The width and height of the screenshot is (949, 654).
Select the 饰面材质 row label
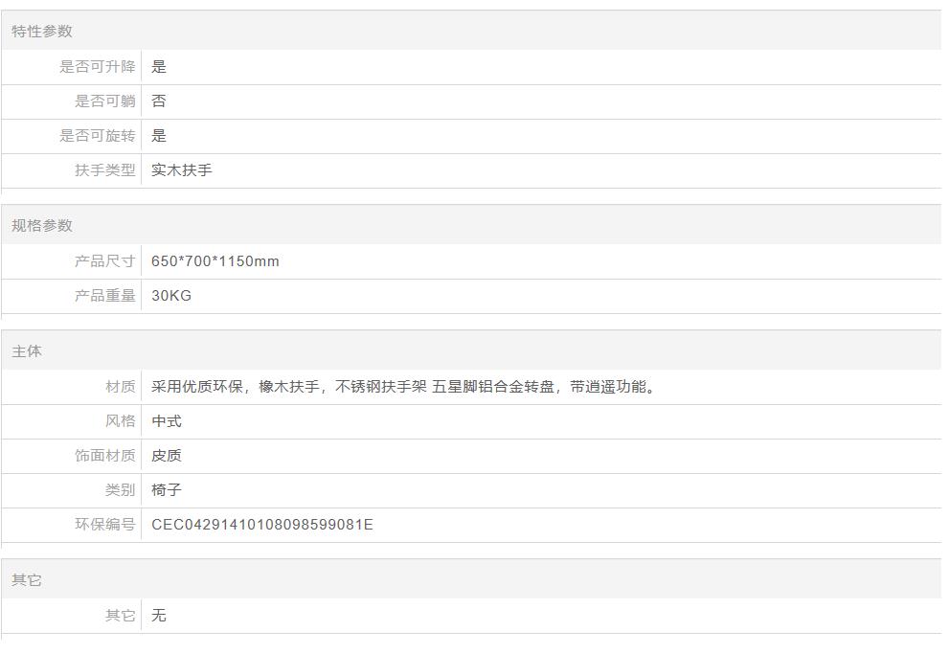(x=105, y=456)
